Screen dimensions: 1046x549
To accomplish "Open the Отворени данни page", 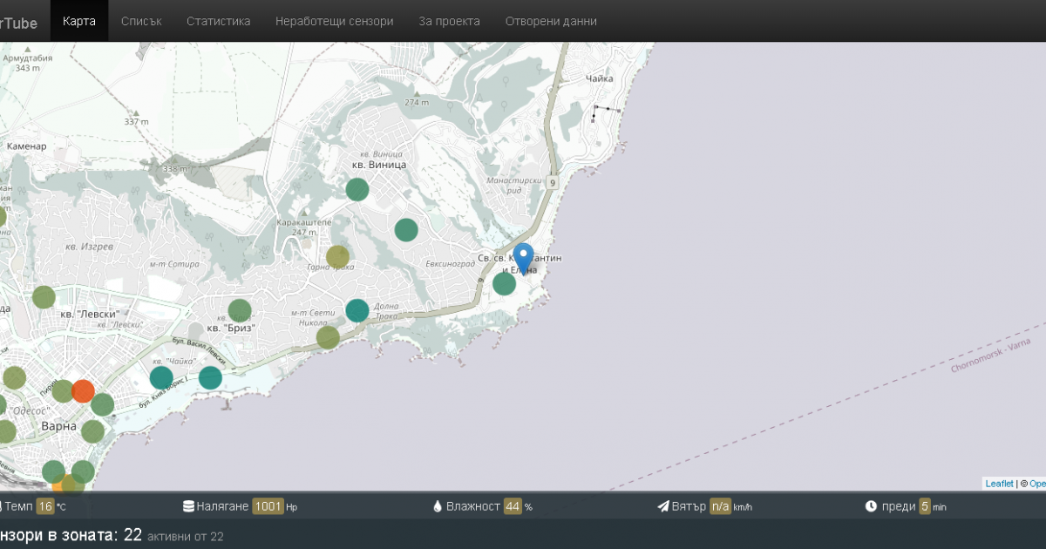I will click(x=551, y=21).
